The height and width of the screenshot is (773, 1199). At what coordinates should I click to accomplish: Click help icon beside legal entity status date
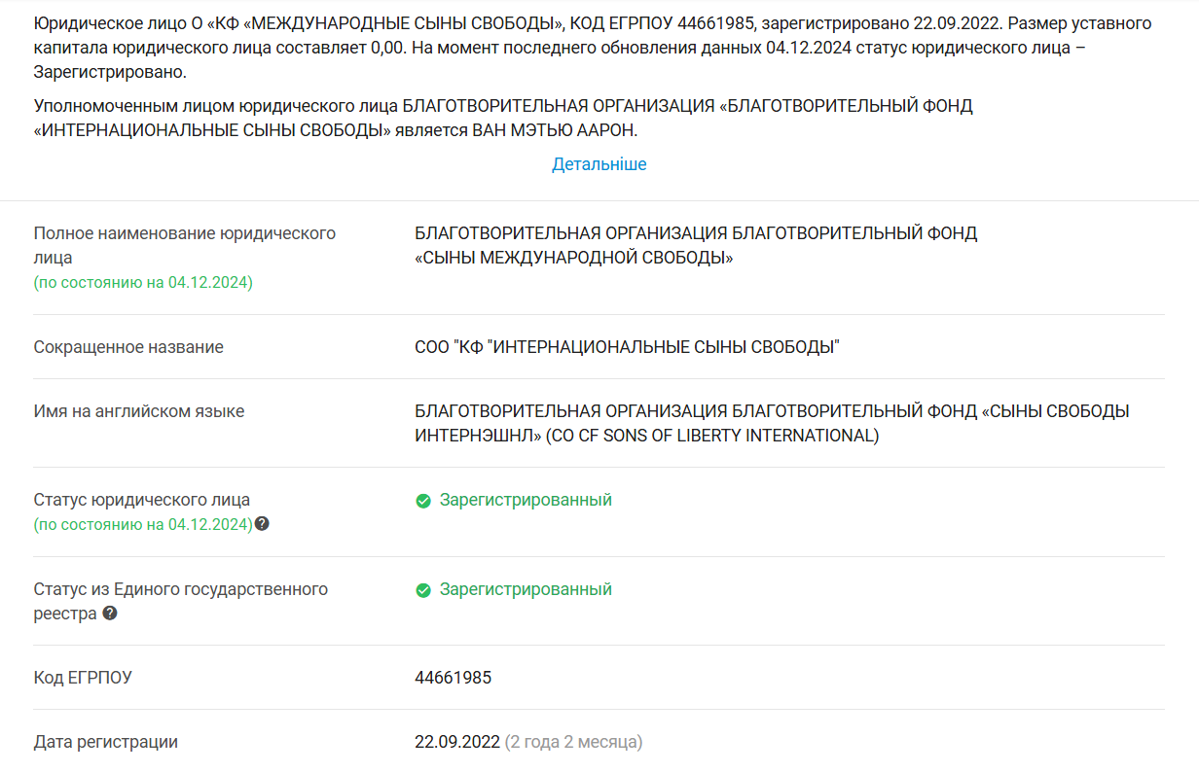tap(262, 524)
